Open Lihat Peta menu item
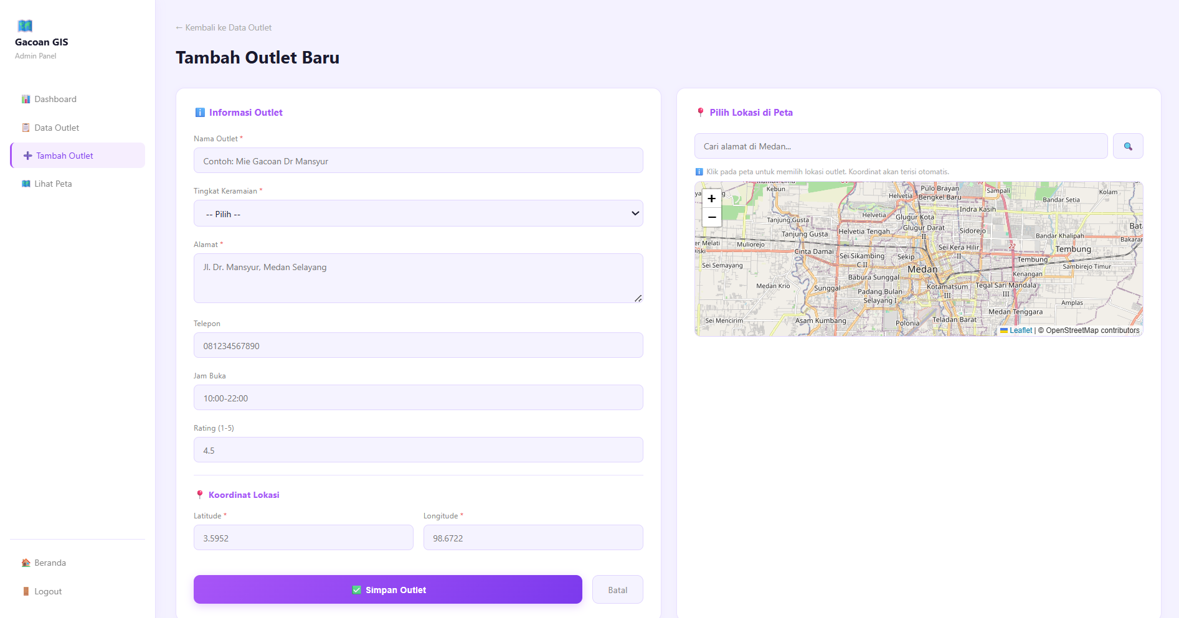Viewport: 1179px width, 618px height. click(77, 184)
